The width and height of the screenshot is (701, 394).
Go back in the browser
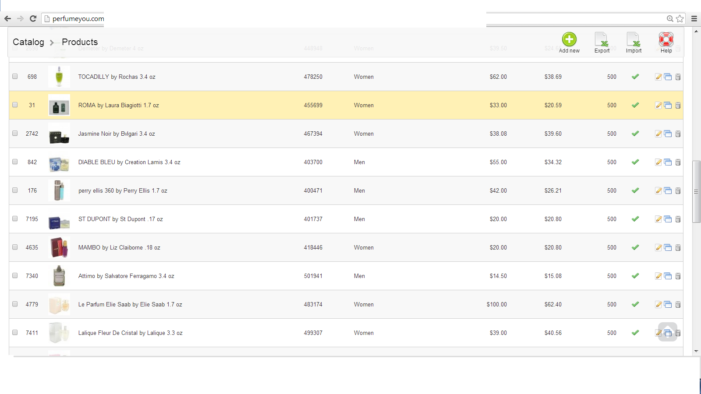(7, 18)
